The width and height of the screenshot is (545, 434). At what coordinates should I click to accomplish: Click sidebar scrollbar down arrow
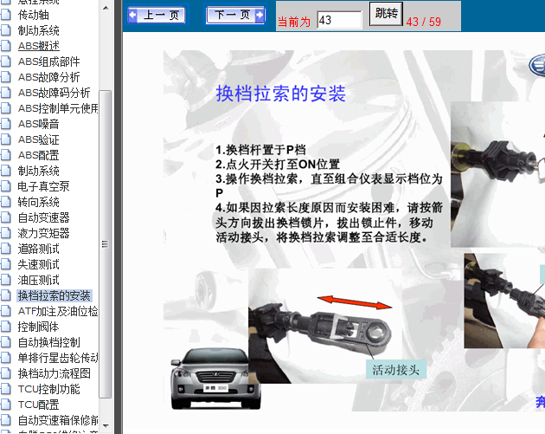(106, 425)
